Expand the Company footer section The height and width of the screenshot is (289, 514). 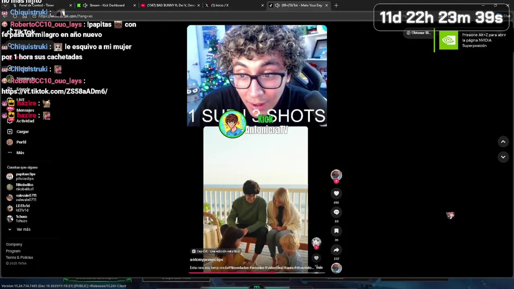click(x=14, y=244)
